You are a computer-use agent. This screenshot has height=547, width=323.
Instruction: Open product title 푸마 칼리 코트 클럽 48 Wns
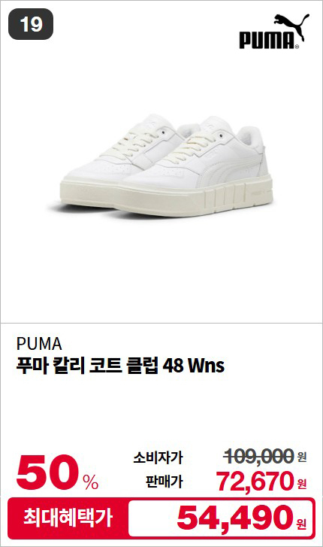pos(120,365)
